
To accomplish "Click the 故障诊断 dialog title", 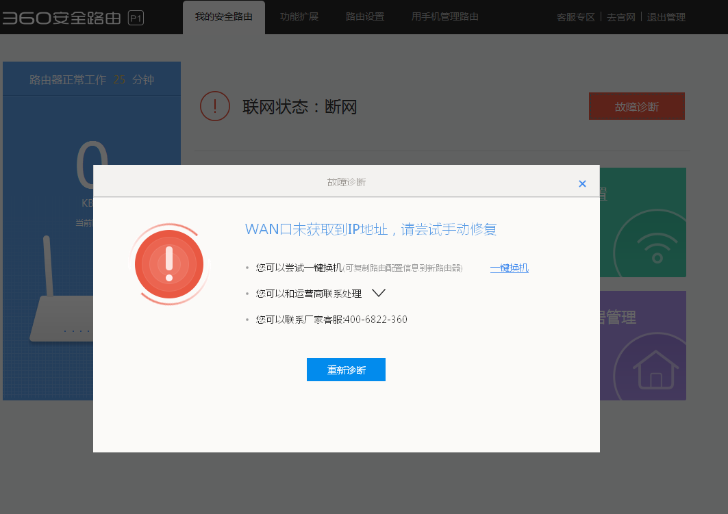I will tap(347, 182).
